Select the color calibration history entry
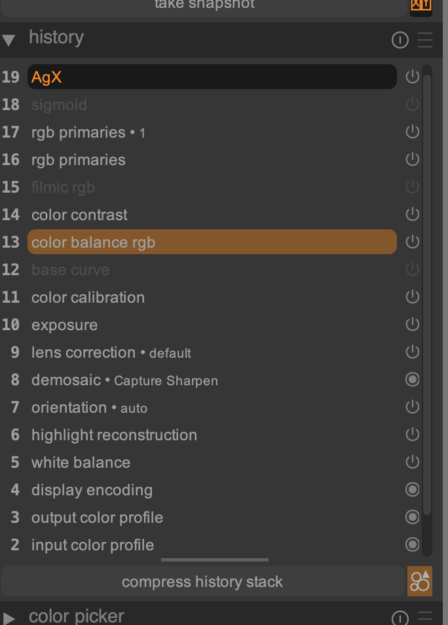448x625 pixels. pos(88,297)
